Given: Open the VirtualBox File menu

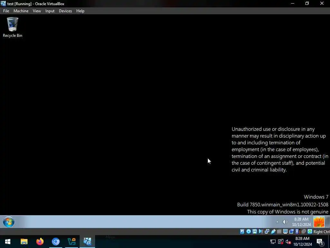Looking at the screenshot, I should coord(6,11).
